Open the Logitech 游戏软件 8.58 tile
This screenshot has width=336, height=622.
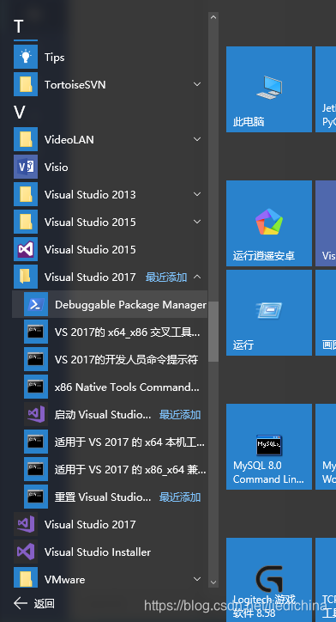[x=269, y=580]
